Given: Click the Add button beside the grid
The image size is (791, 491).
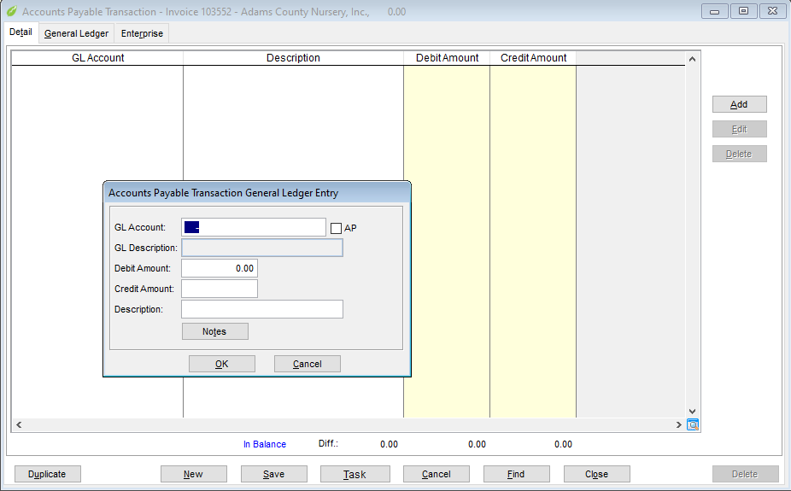Looking at the screenshot, I should click(739, 104).
